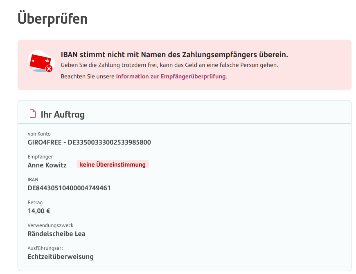Select the GIRO4FREE account number text

[89, 143]
